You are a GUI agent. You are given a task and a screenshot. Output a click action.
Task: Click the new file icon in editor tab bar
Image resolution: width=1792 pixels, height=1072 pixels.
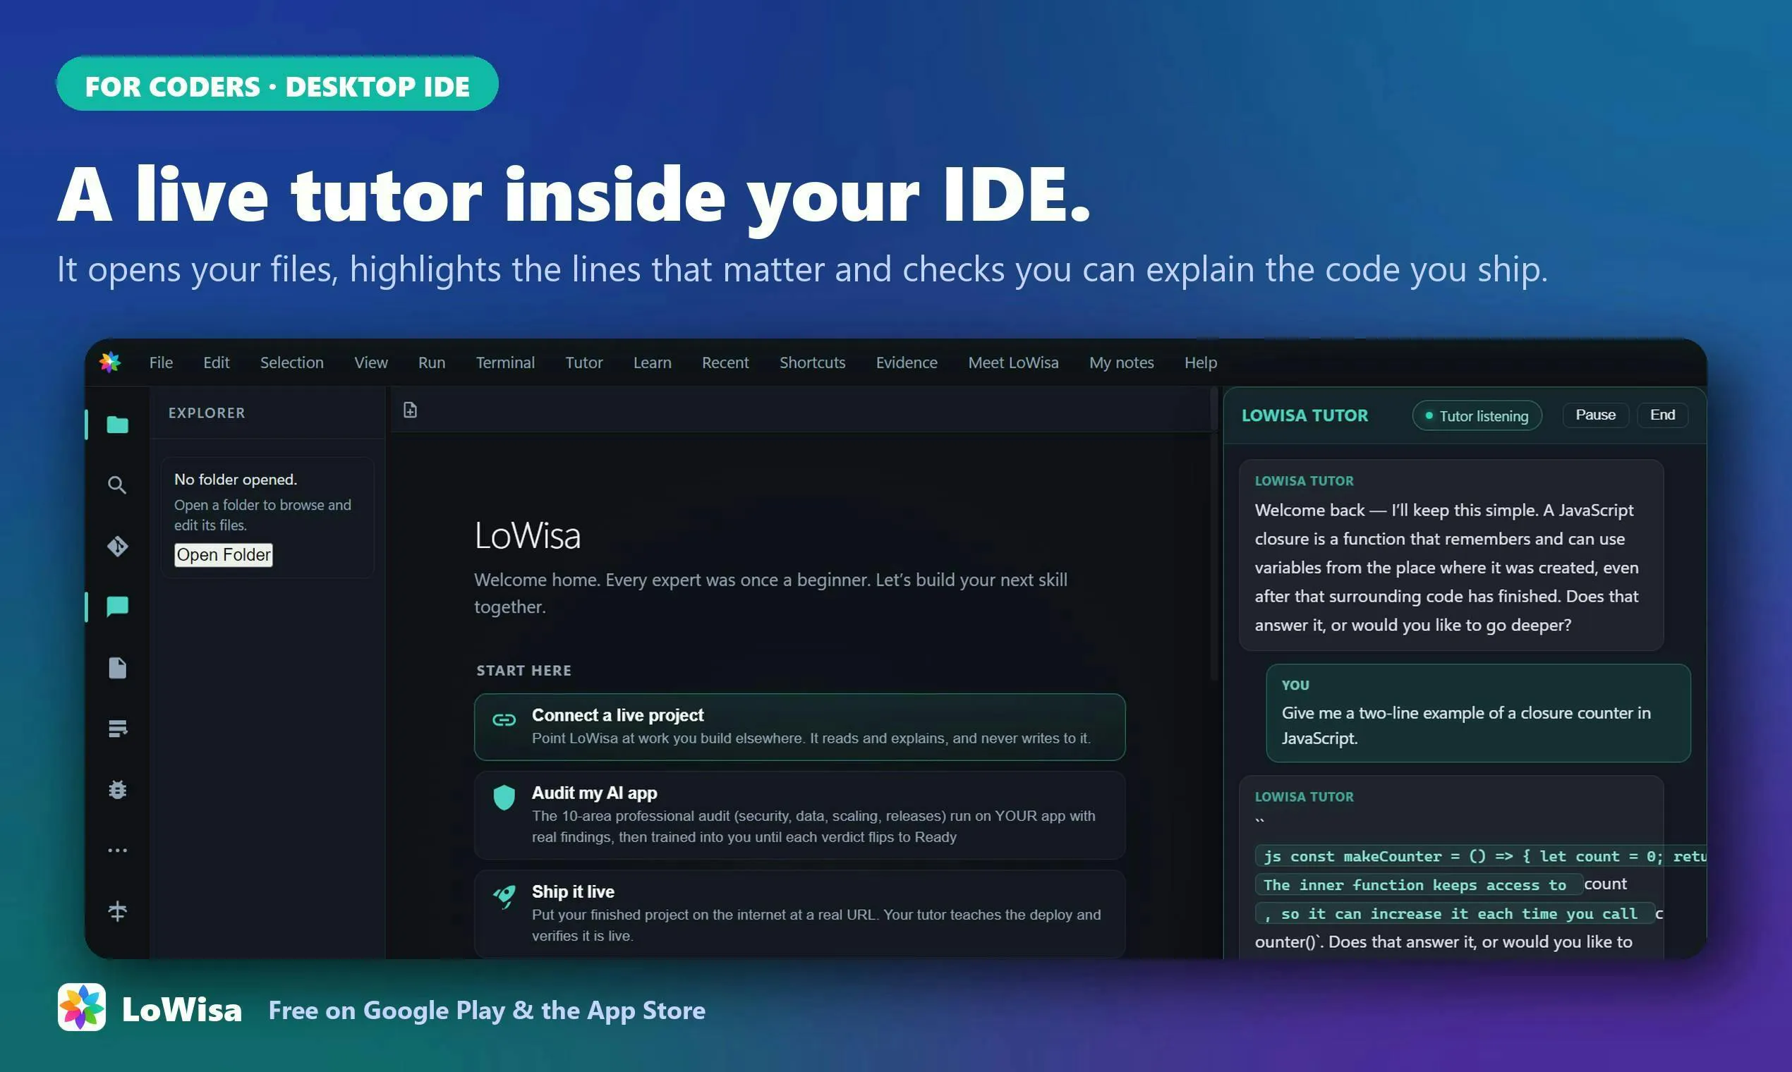(x=411, y=410)
